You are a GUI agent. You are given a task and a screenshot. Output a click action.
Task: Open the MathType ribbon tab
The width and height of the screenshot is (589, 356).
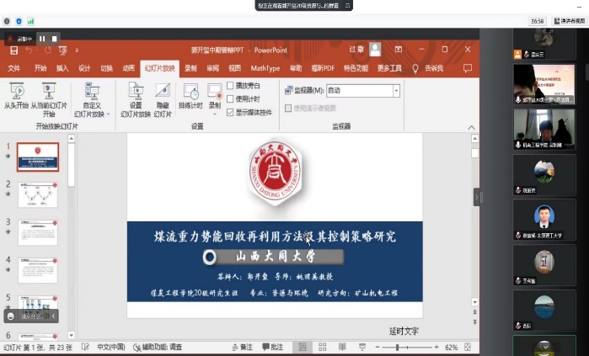click(x=265, y=68)
